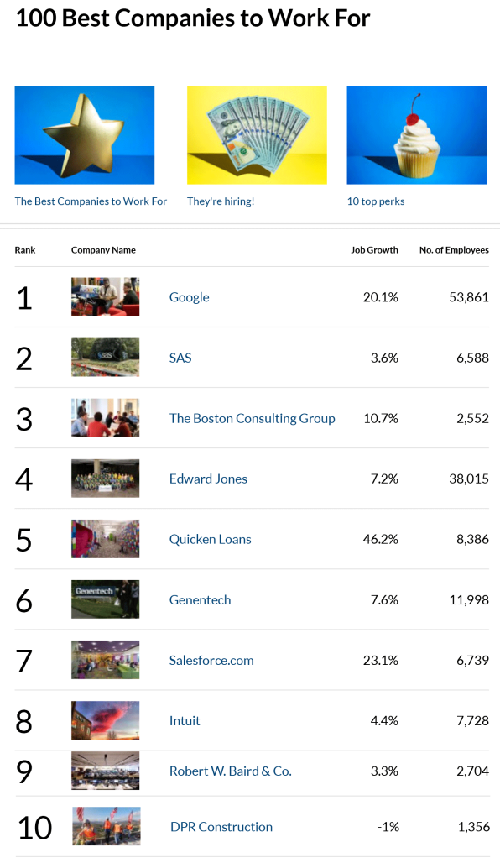Select the Quicken Loans link
Screen dimensions: 500x863
[211, 539]
